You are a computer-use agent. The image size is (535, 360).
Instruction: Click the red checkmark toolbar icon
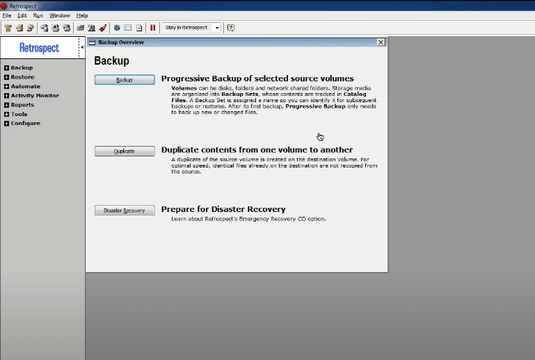103,28
